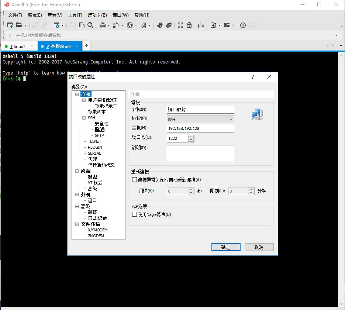Click the Paste clipboard icon

pos(82,25)
